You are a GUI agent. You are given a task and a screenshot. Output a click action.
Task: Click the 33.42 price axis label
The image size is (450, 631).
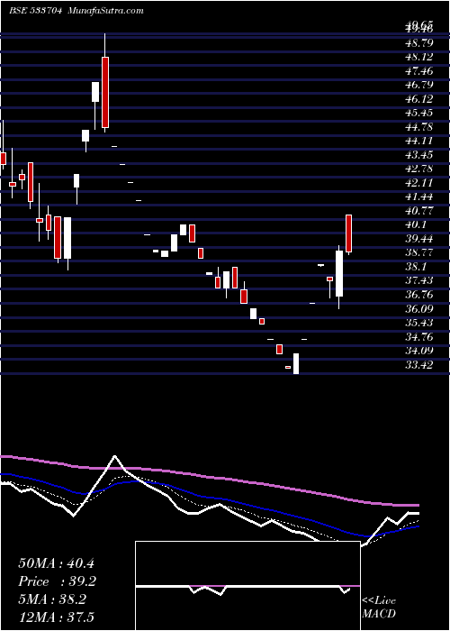[419, 364]
